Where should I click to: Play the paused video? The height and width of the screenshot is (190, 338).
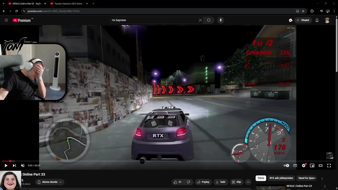pyautogui.click(x=6, y=165)
